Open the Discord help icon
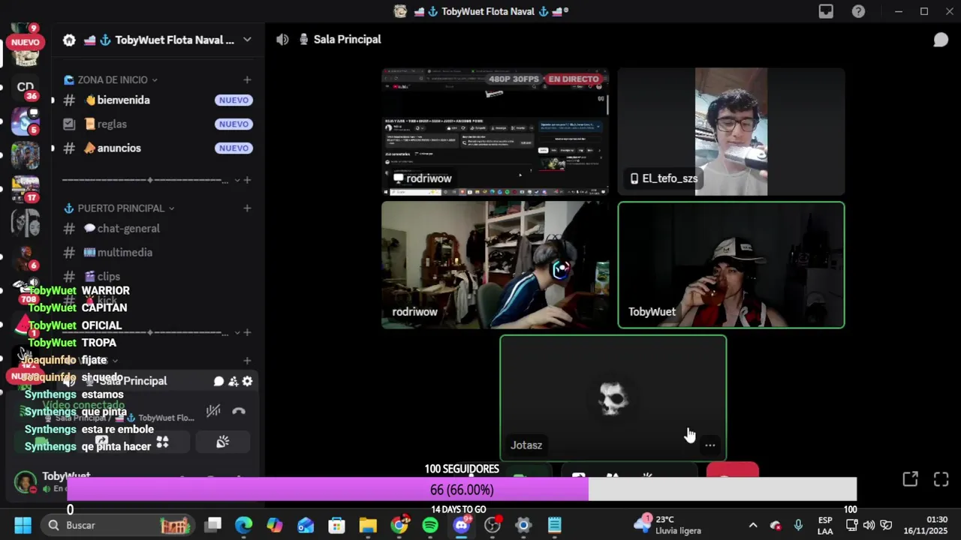Screen dimensions: 961x540 coord(858,11)
